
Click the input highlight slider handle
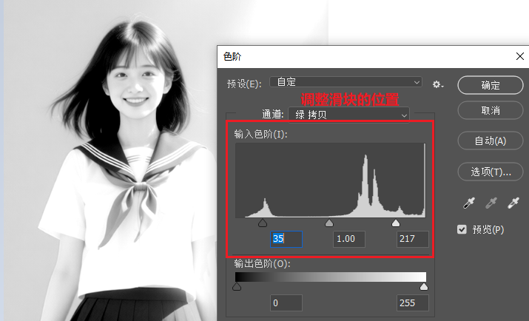(x=395, y=223)
